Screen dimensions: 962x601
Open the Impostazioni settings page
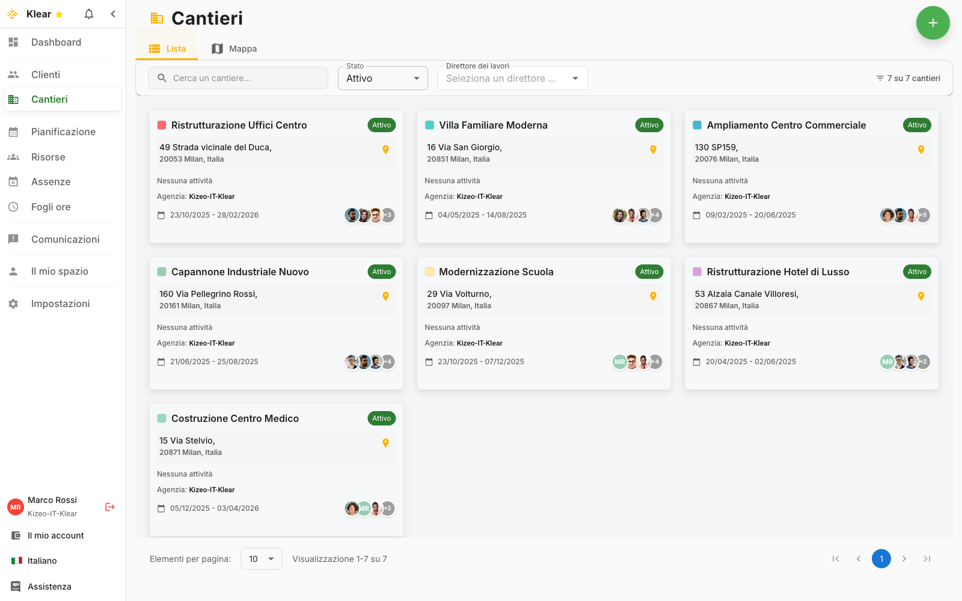pyautogui.click(x=60, y=304)
